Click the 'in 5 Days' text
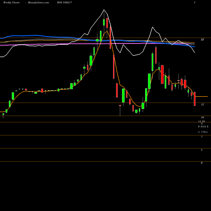 pyautogui.click(x=203, y=132)
